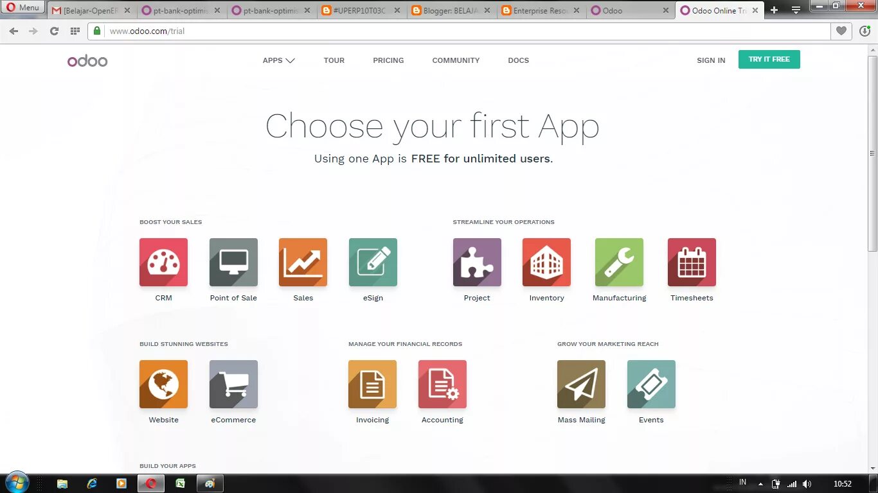Choose the Events ticket app icon
The image size is (878, 493).
(x=651, y=385)
